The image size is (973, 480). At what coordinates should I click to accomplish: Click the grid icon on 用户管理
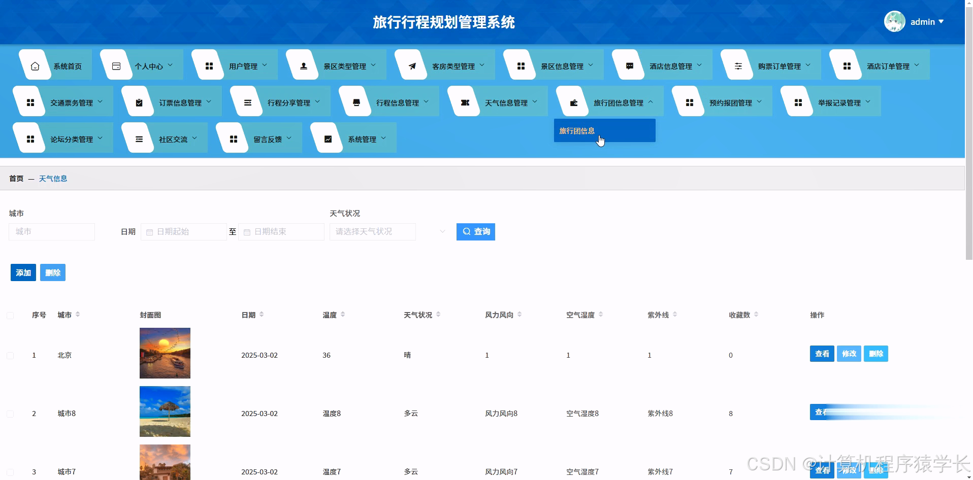pos(208,65)
